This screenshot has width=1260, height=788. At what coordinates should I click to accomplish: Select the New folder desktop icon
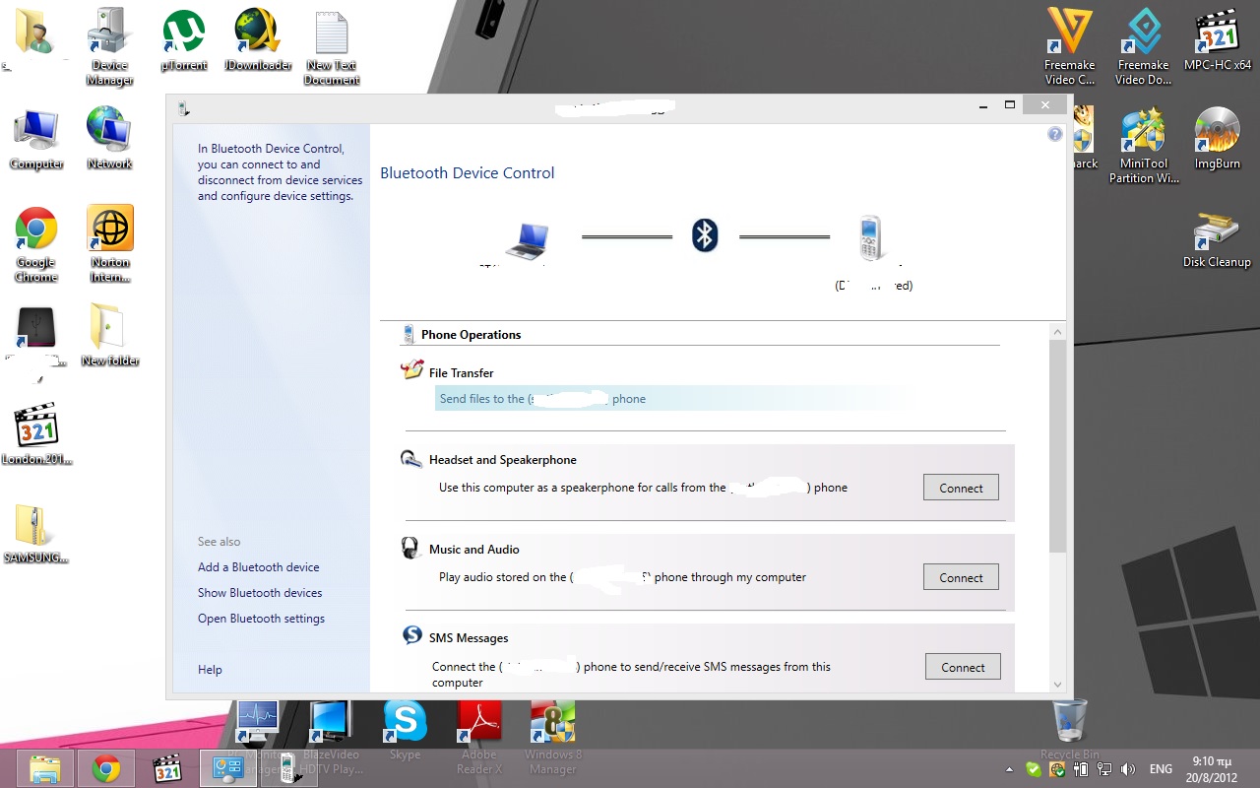109,335
